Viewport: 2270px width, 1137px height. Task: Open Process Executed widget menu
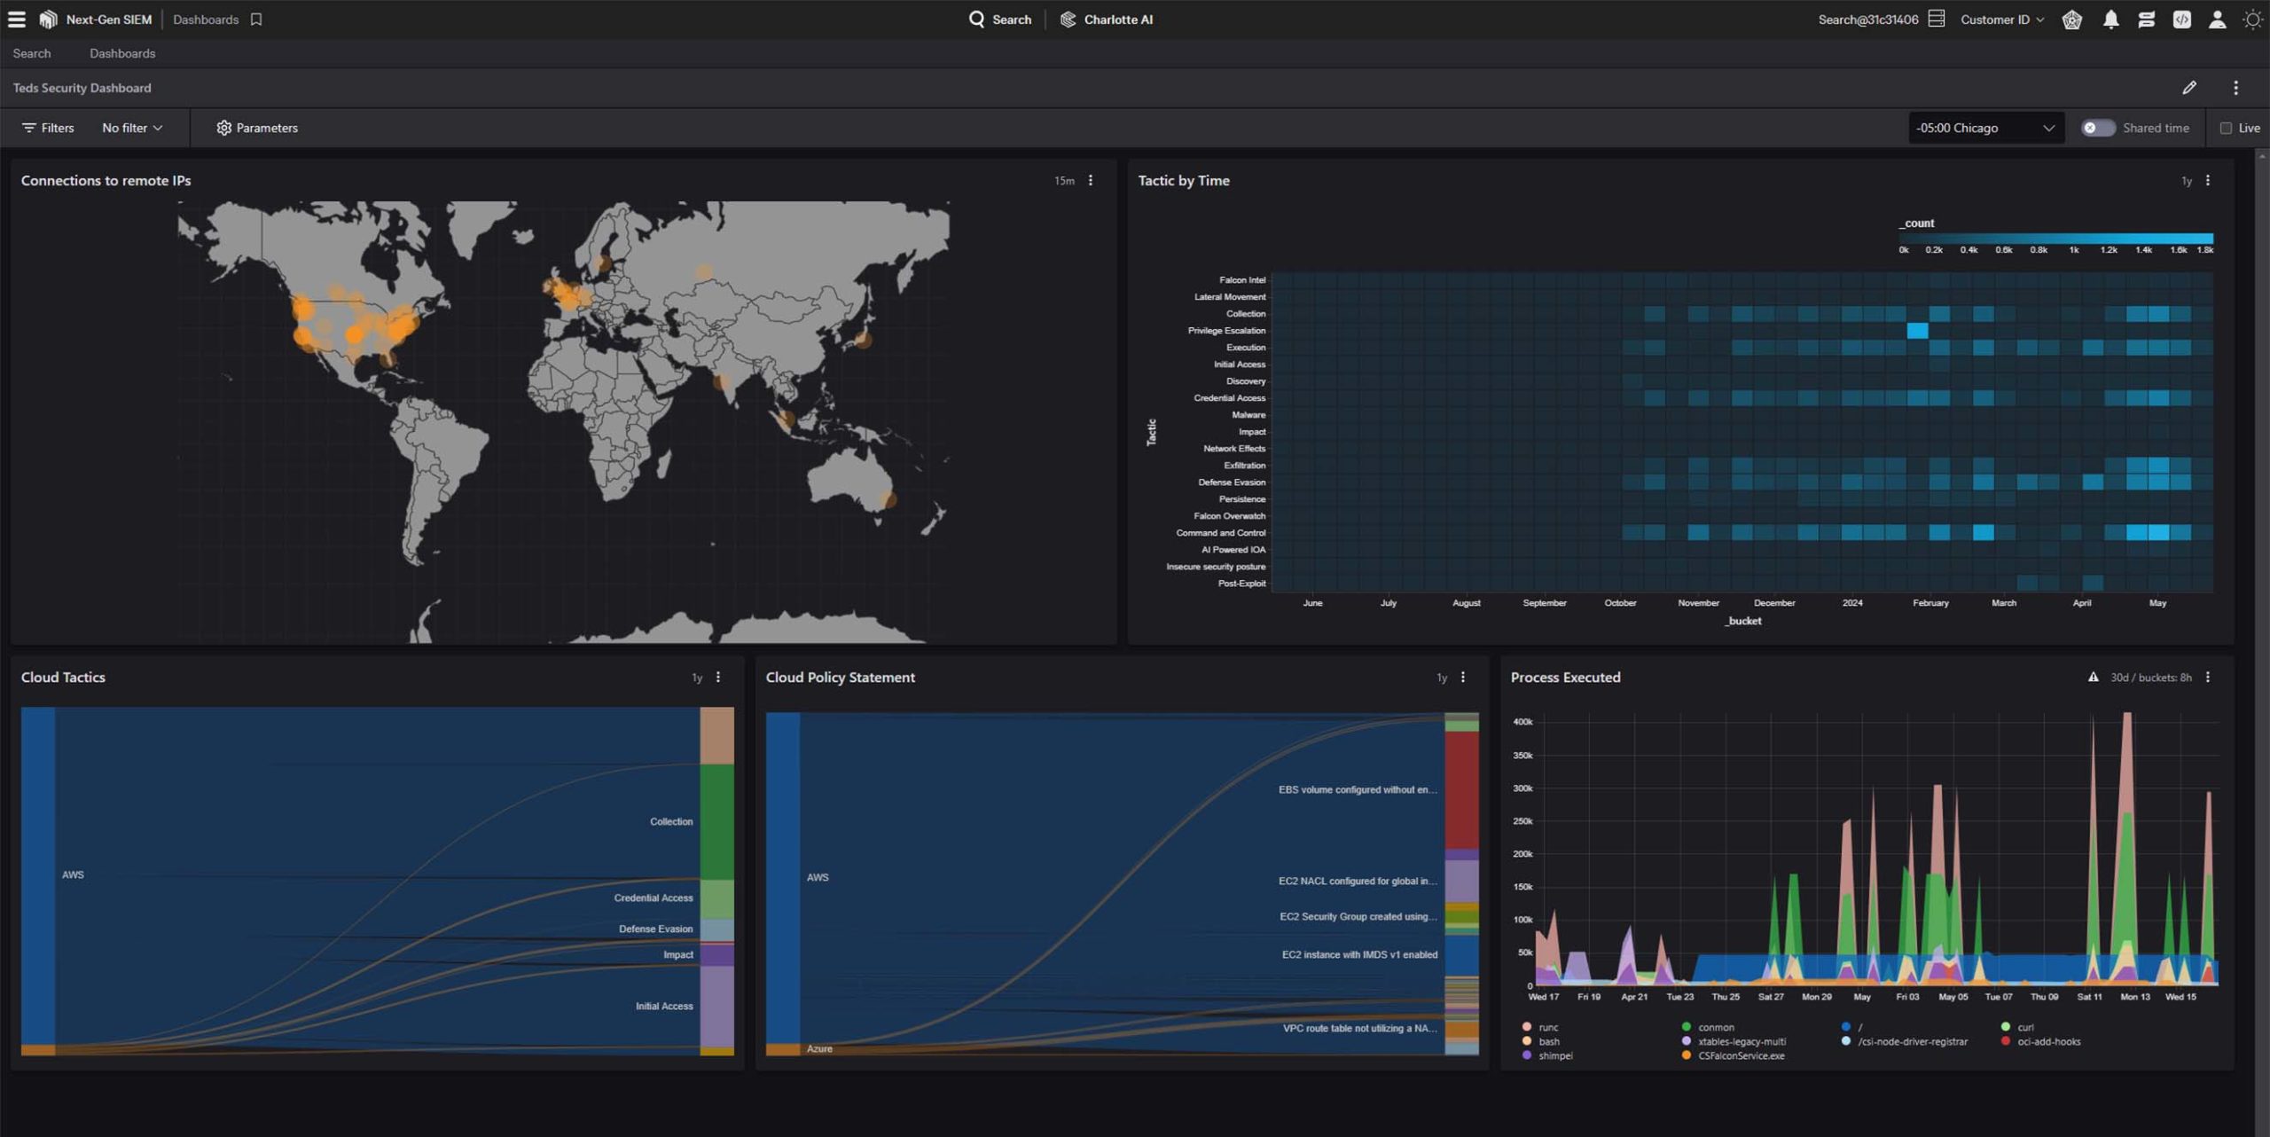coord(2208,677)
